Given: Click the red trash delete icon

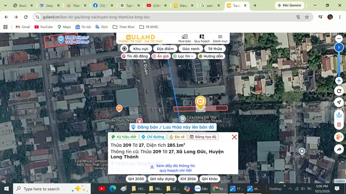Looking at the screenshot, I should [x=339, y=125].
